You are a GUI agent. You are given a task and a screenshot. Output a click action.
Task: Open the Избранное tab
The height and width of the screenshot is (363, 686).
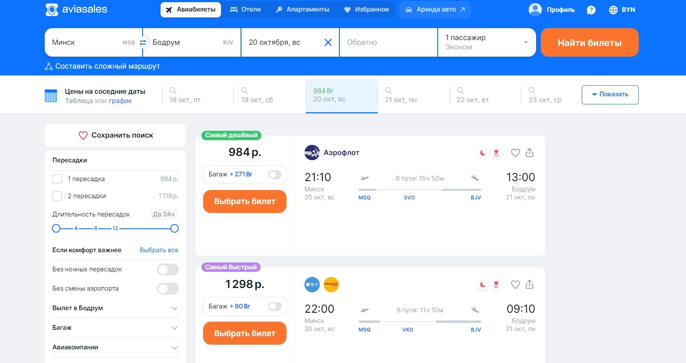(x=366, y=9)
